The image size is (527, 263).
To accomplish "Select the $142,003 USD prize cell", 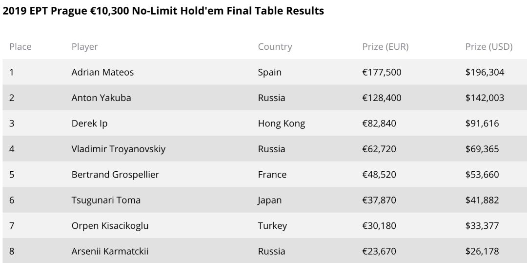I will [485, 98].
